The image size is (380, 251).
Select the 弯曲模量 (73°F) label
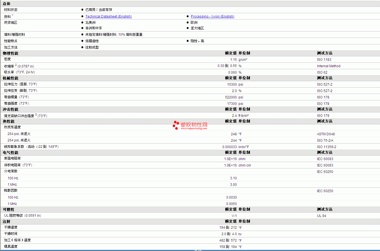(16, 97)
